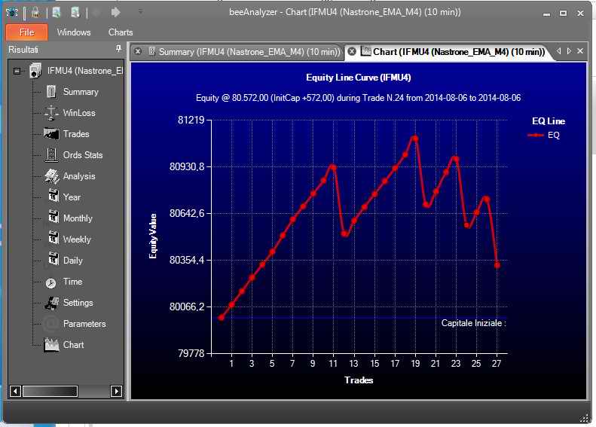The height and width of the screenshot is (427, 596).
Task: Open the quick access toolbar dropdown arrow
Action: (140, 12)
